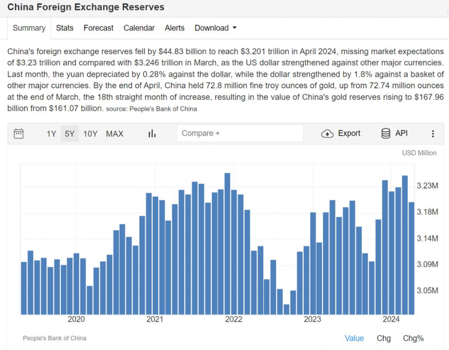Select the Value chart view
This screenshot has height=350, width=449.
tap(354, 338)
